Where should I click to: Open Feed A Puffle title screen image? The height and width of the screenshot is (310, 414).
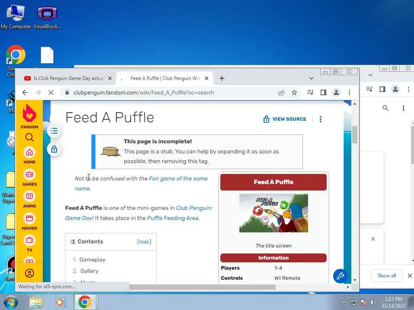(274, 213)
